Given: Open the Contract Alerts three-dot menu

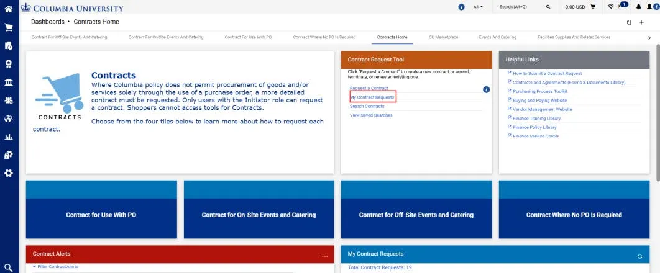Looking at the screenshot, I should click(x=324, y=256).
